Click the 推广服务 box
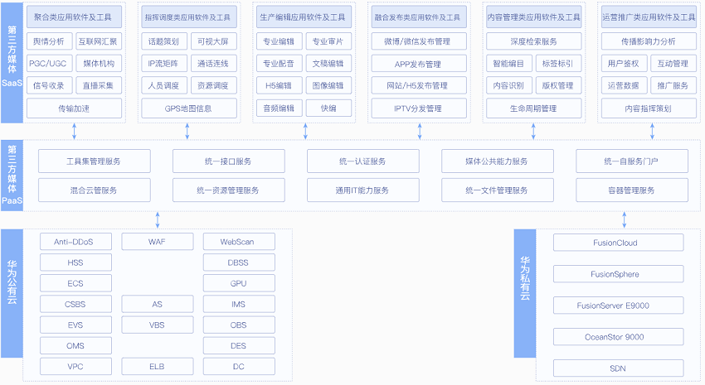 point(673,85)
